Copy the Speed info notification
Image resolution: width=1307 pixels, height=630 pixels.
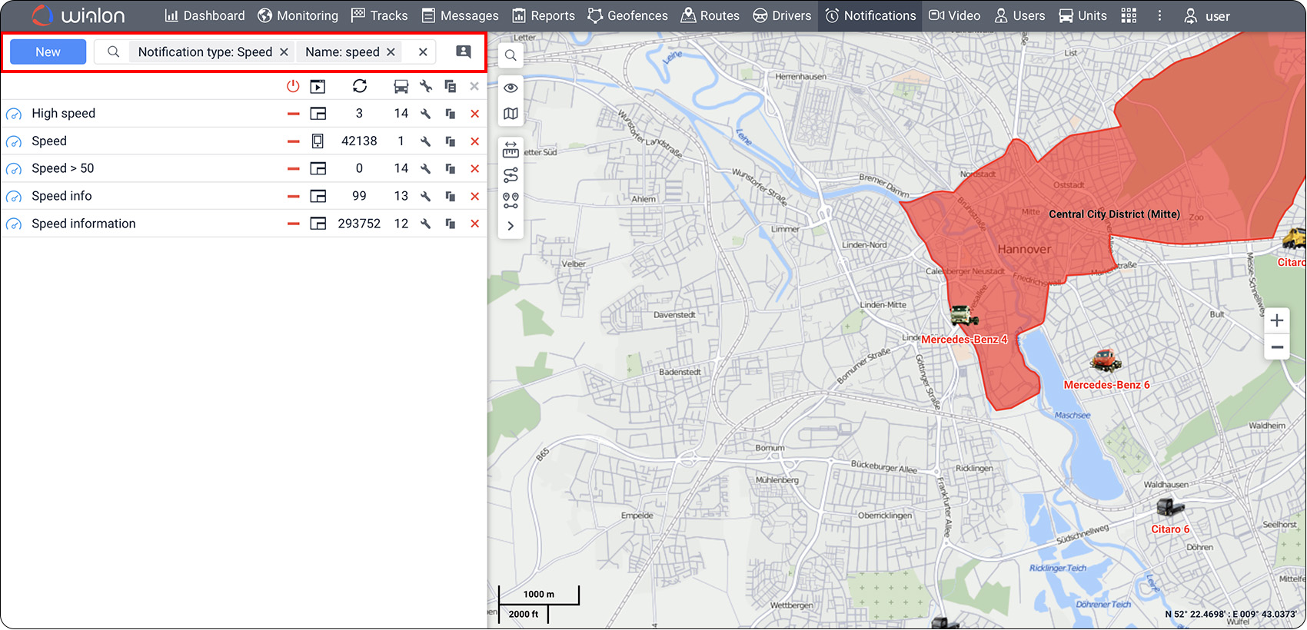[451, 197]
